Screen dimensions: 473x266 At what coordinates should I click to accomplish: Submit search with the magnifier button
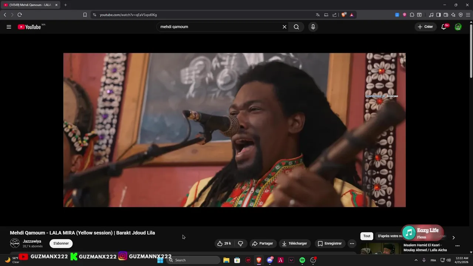pyautogui.click(x=296, y=27)
